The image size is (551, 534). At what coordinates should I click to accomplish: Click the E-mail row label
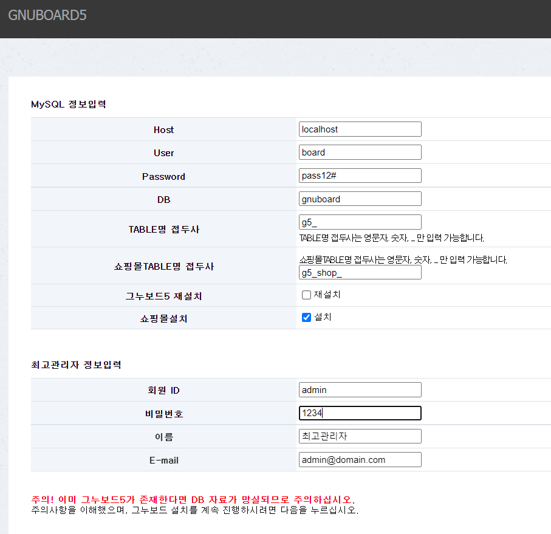pyautogui.click(x=164, y=460)
